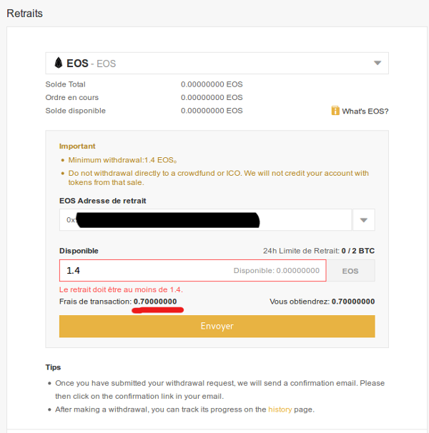This screenshot has width=429, height=433.
Task: Open the What's EOS? link
Action: pyautogui.click(x=365, y=111)
